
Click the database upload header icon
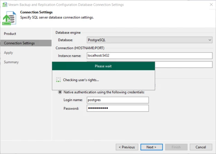(x=9, y=18)
